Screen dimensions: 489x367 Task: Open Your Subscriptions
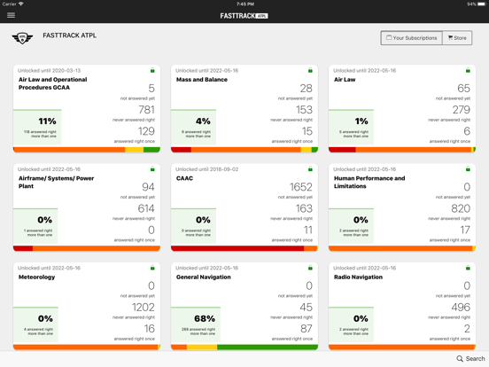(x=412, y=38)
